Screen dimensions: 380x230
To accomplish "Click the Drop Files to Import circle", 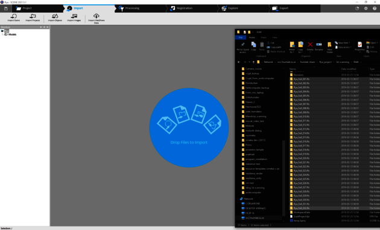I will pos(189,127).
